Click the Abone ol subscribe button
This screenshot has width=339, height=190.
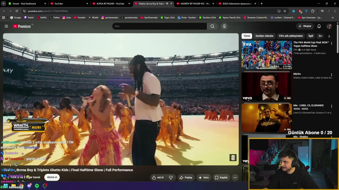click(x=52, y=177)
